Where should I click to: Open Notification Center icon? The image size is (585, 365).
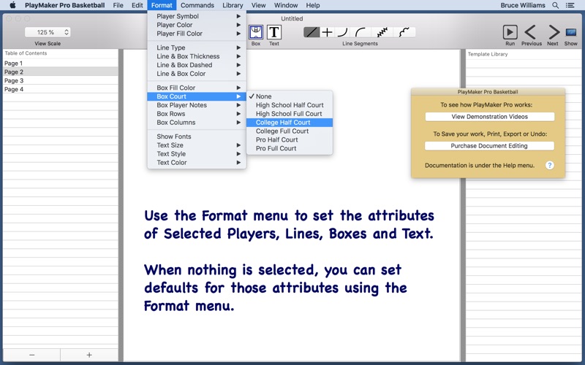coord(570,5)
